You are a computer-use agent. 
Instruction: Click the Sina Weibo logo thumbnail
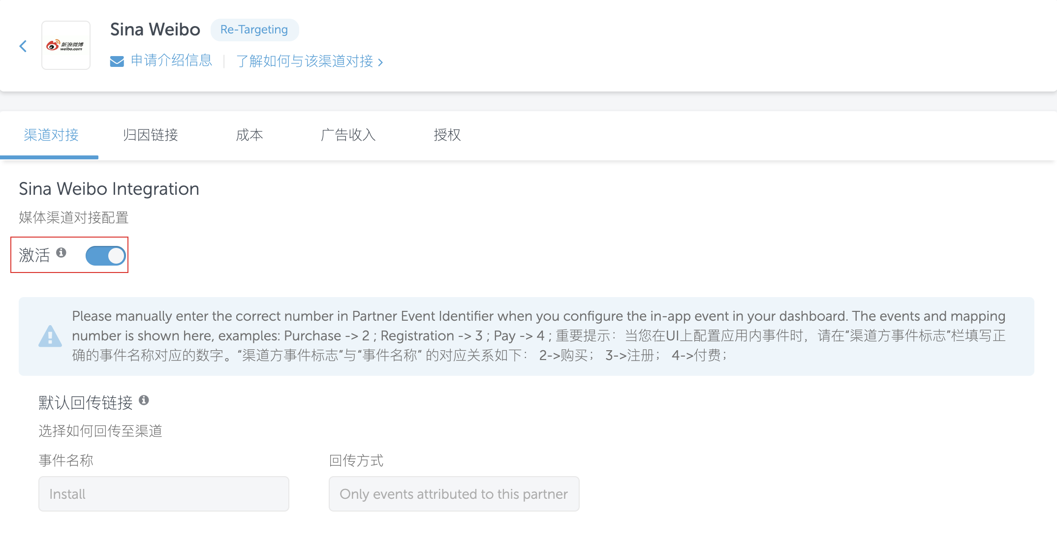[66, 45]
